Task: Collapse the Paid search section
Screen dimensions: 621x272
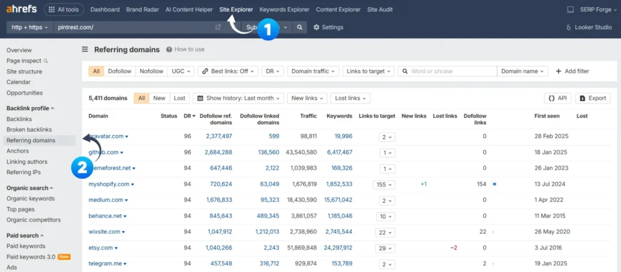Action: [25, 236]
